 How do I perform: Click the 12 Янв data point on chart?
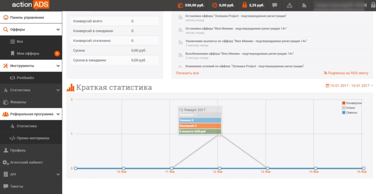point(220,168)
